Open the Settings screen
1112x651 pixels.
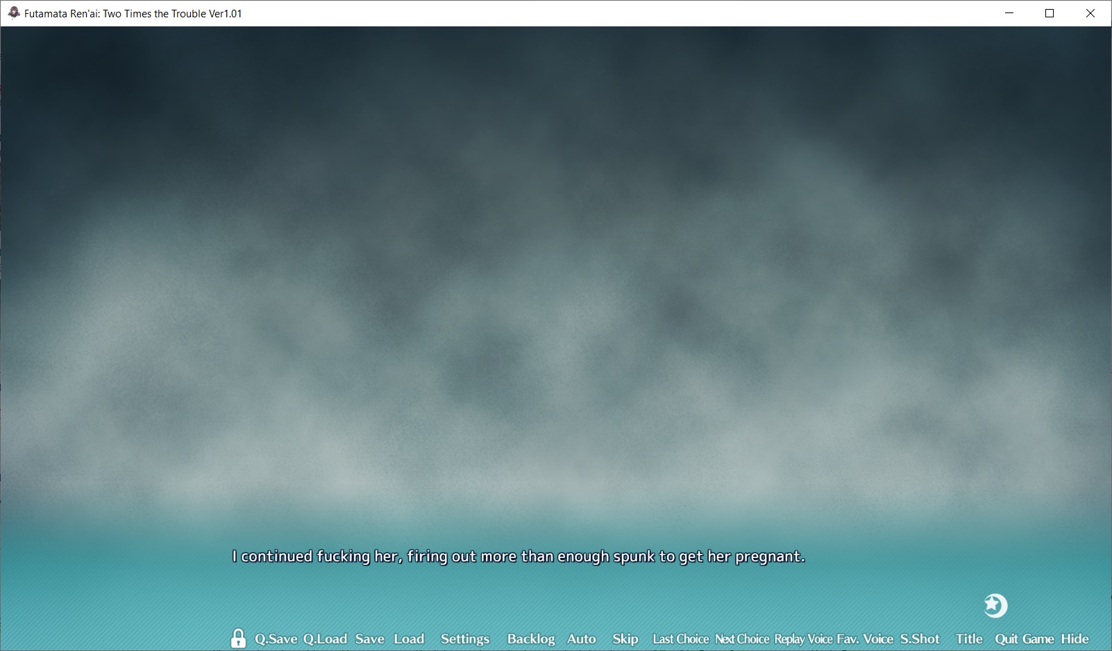click(465, 639)
